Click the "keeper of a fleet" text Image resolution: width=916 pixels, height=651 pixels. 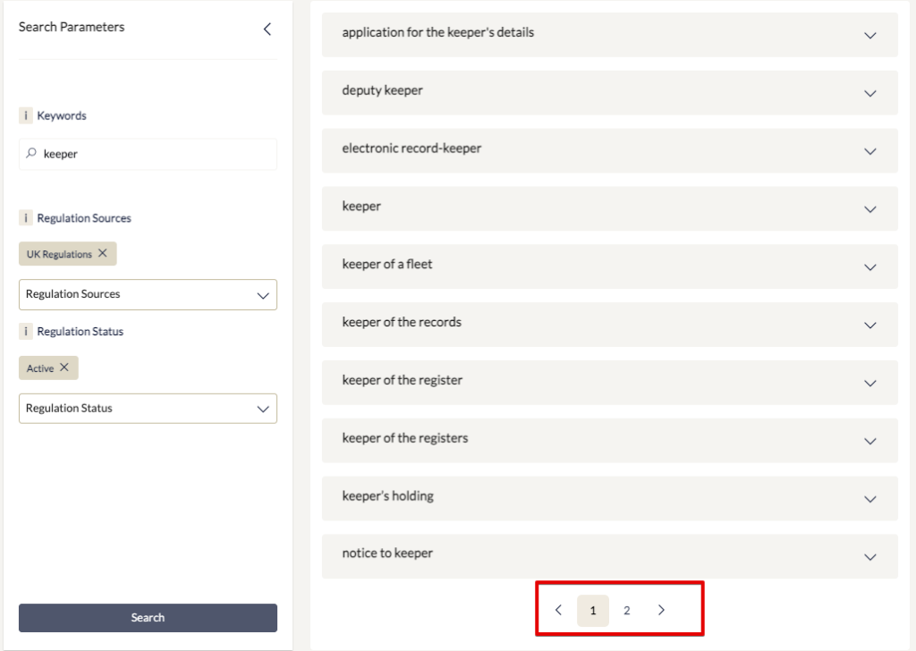pos(387,265)
